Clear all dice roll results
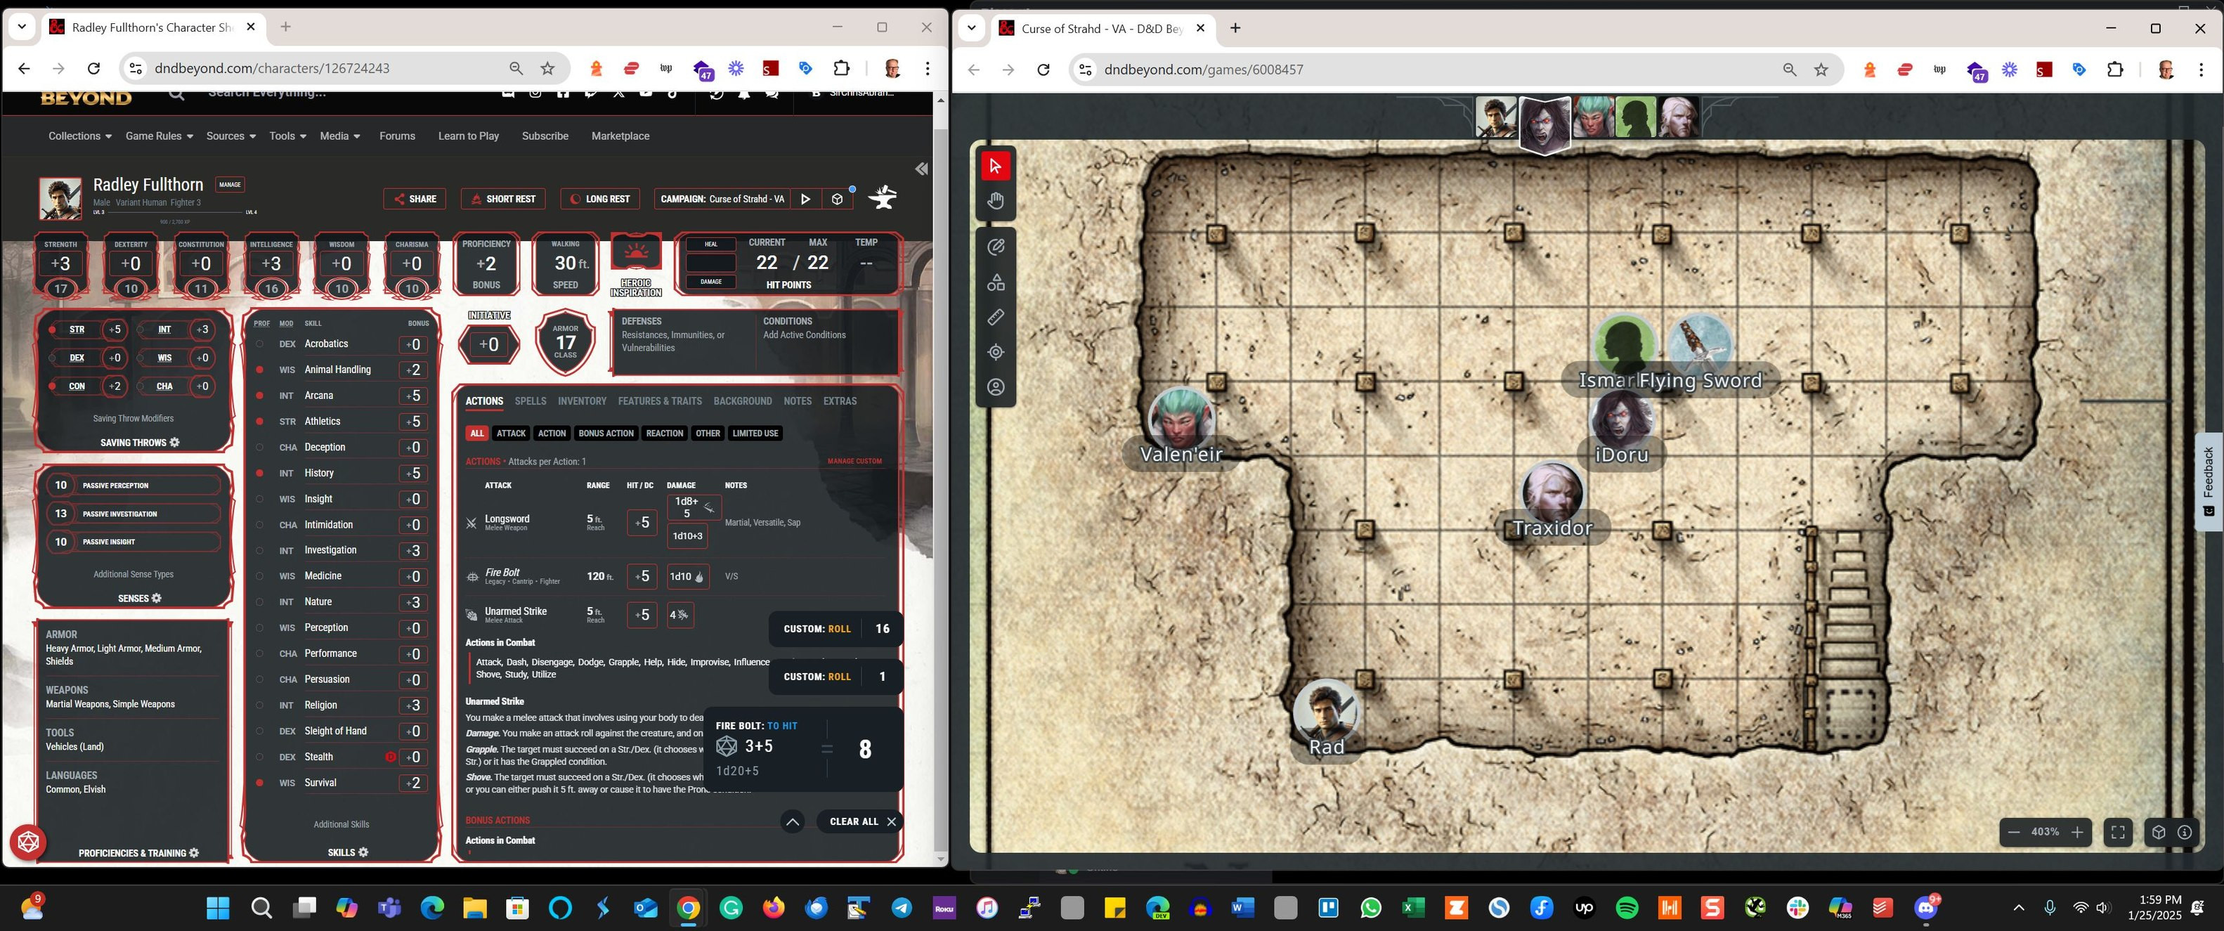 pyautogui.click(x=862, y=821)
